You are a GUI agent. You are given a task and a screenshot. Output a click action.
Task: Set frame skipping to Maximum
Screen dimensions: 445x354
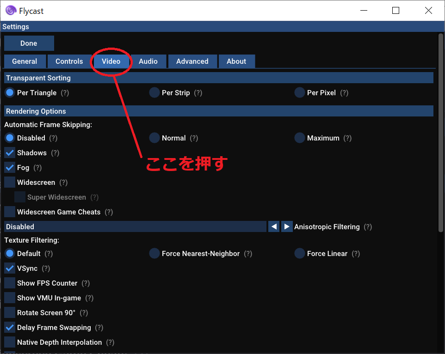(300, 138)
